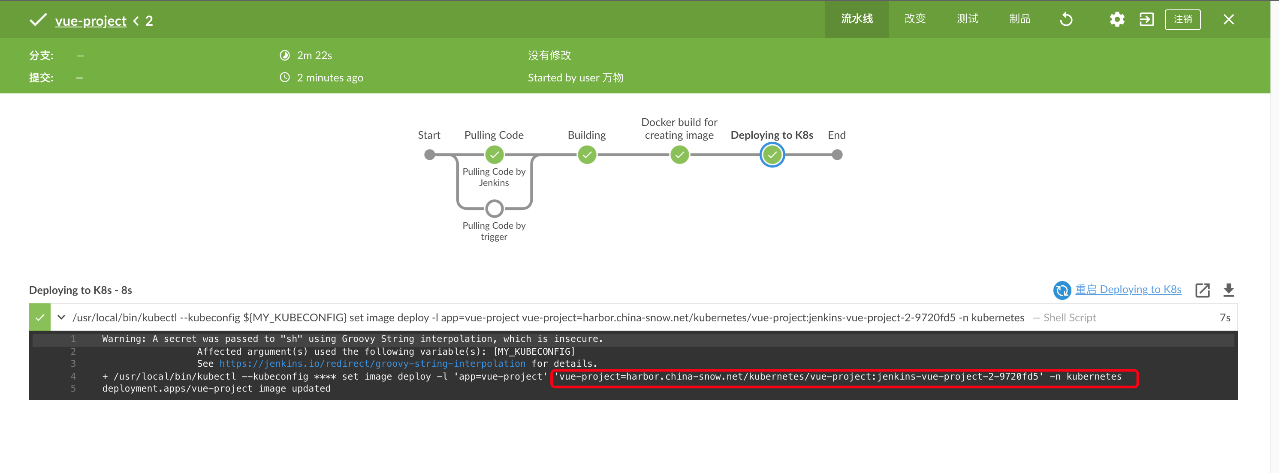
Task: Click the 'Shell Script' step label
Action: [1069, 318]
